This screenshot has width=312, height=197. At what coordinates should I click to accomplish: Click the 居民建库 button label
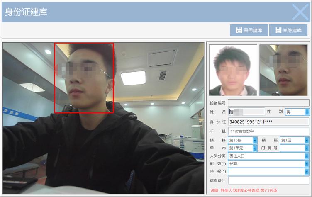pyautogui.click(x=253, y=30)
